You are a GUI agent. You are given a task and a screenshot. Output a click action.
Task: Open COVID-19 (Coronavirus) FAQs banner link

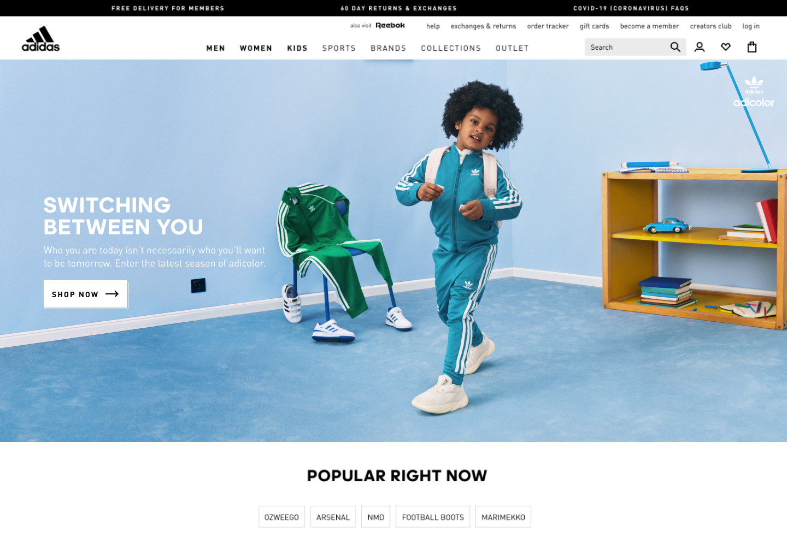(x=631, y=8)
